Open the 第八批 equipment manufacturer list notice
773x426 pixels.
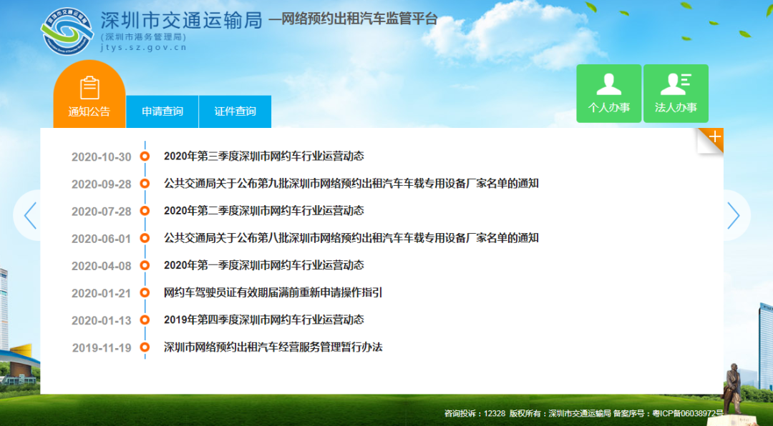pyautogui.click(x=351, y=238)
